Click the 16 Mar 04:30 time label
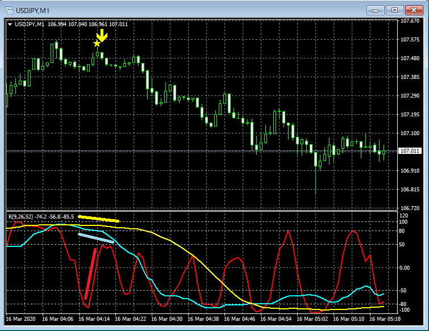The image size is (429, 331). (x=167, y=319)
